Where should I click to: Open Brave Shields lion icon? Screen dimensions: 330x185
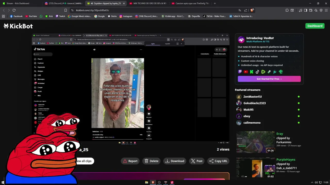[x=252, y=10]
